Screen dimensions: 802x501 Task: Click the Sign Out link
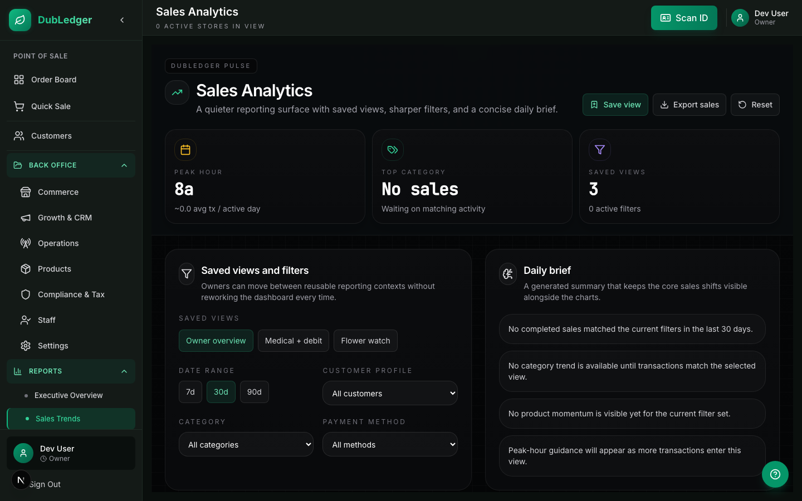point(45,484)
